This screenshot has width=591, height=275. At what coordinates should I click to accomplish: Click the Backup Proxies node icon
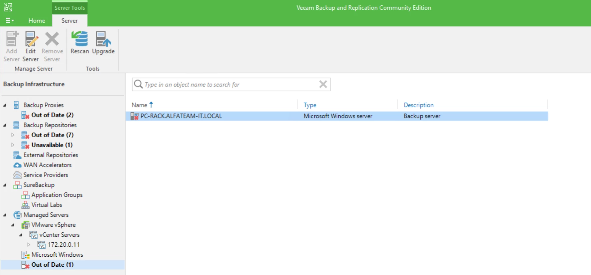click(x=16, y=105)
